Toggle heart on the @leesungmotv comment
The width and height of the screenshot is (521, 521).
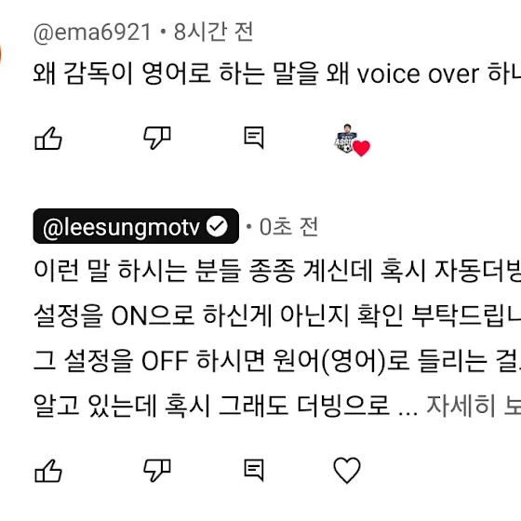click(x=347, y=470)
